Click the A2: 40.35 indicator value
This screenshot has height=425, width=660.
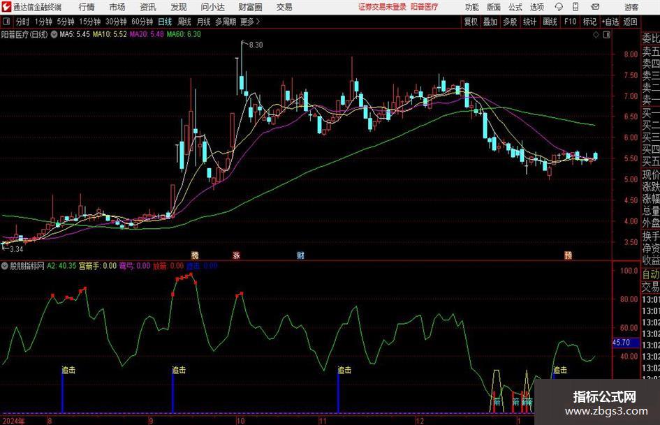pyautogui.click(x=61, y=266)
